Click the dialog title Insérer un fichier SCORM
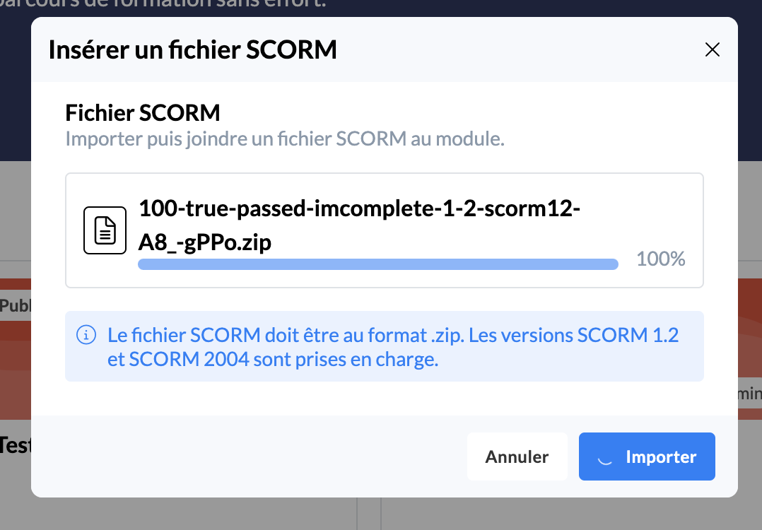The height and width of the screenshot is (530, 762). (x=192, y=50)
